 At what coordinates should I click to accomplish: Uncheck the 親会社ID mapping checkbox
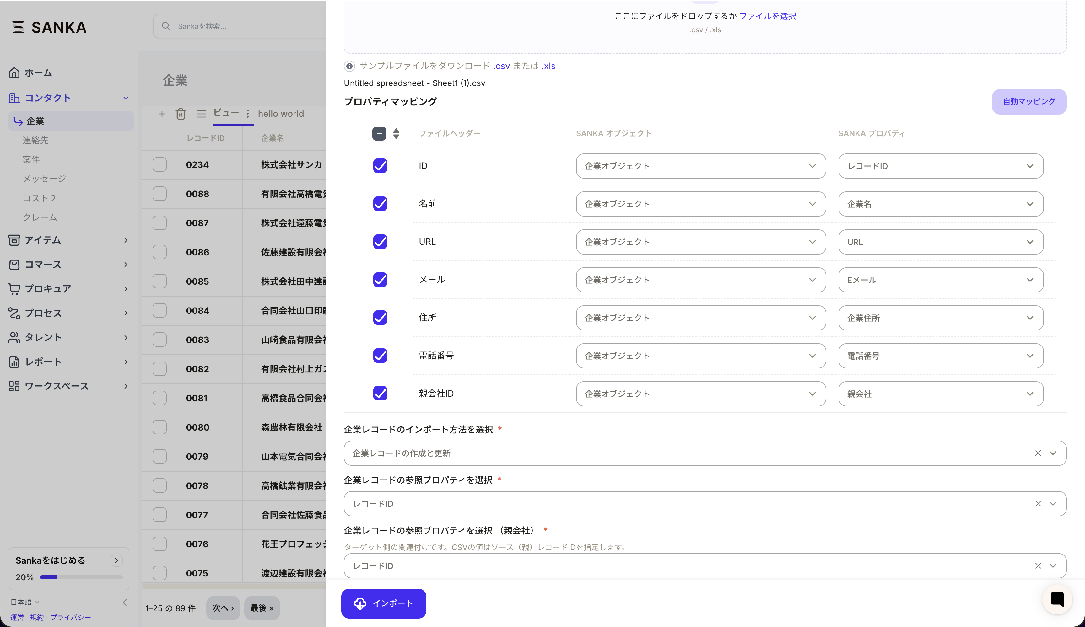coord(380,393)
